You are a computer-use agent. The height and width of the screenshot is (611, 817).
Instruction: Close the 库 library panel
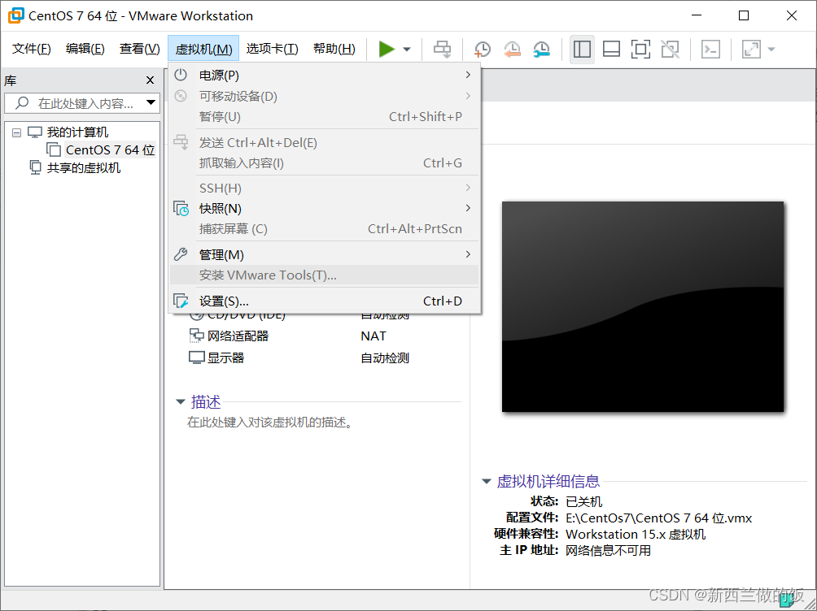click(x=150, y=80)
